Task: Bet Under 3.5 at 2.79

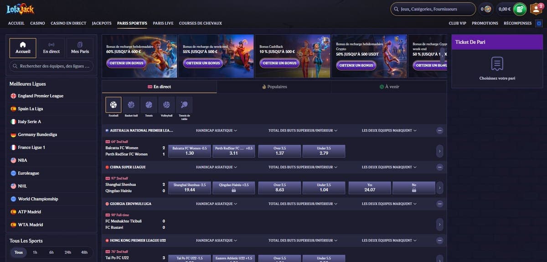Action: pos(324,151)
